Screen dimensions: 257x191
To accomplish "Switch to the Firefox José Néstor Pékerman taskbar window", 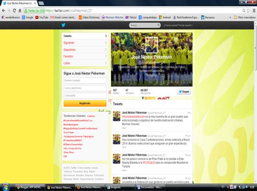I will 90,187.
